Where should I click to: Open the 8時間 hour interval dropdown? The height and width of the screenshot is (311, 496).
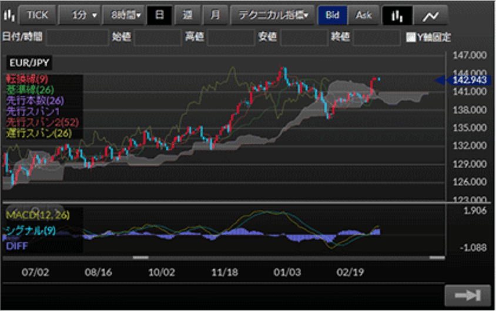pos(125,15)
